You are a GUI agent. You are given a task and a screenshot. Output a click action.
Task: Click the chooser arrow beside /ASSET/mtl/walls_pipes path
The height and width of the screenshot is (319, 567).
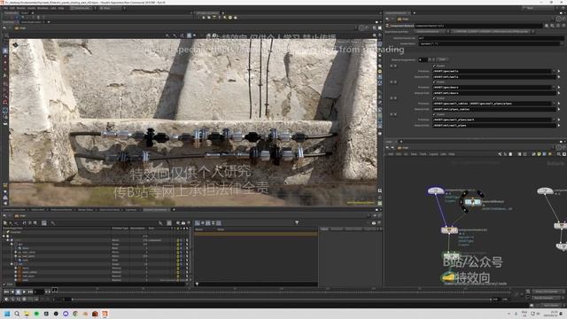coord(559,126)
